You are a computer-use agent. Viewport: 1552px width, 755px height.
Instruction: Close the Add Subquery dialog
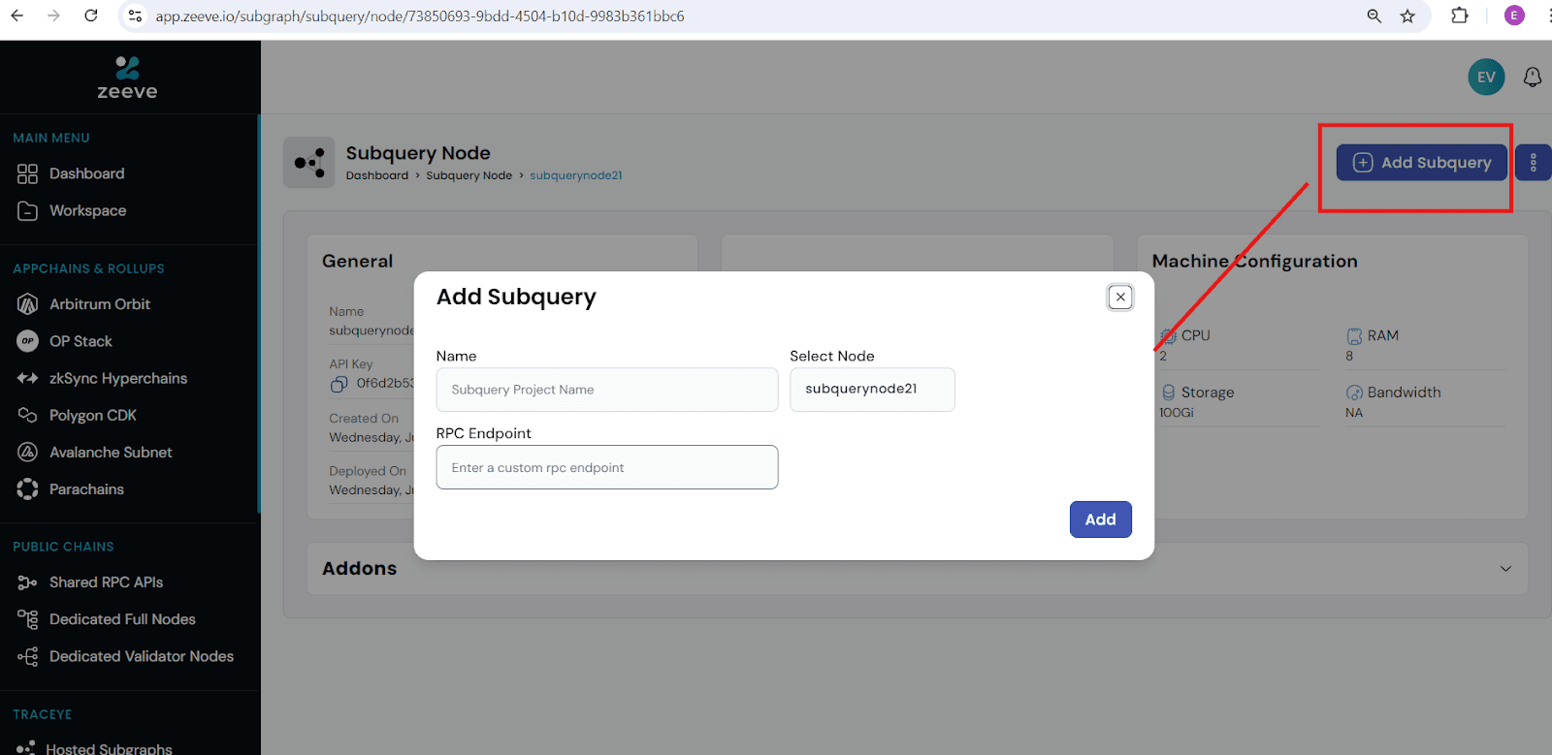[1120, 298]
